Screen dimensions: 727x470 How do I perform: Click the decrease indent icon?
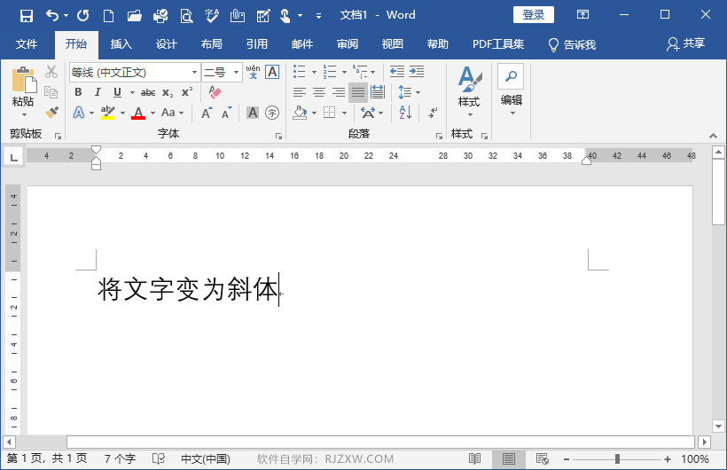pos(397,72)
